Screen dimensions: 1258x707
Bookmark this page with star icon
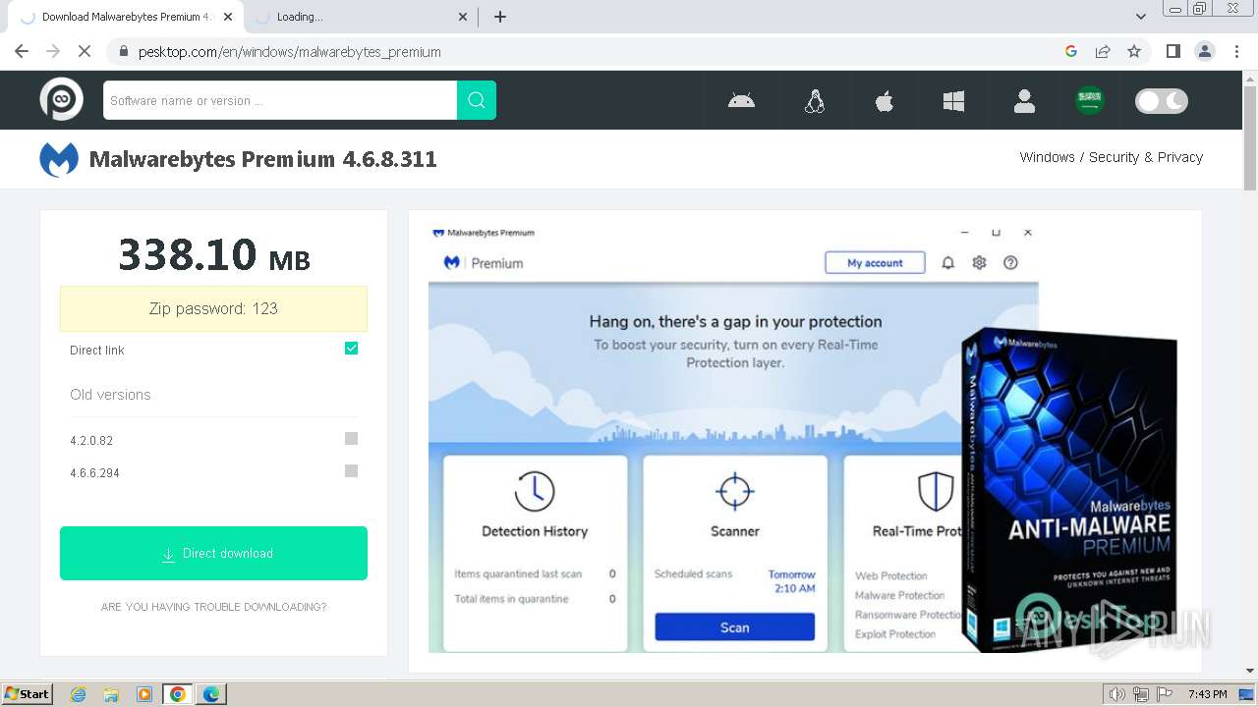[x=1134, y=51]
